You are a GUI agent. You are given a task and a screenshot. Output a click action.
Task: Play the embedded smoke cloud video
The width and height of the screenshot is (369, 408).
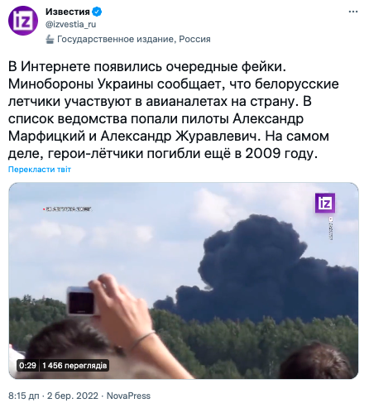pyautogui.click(x=184, y=281)
